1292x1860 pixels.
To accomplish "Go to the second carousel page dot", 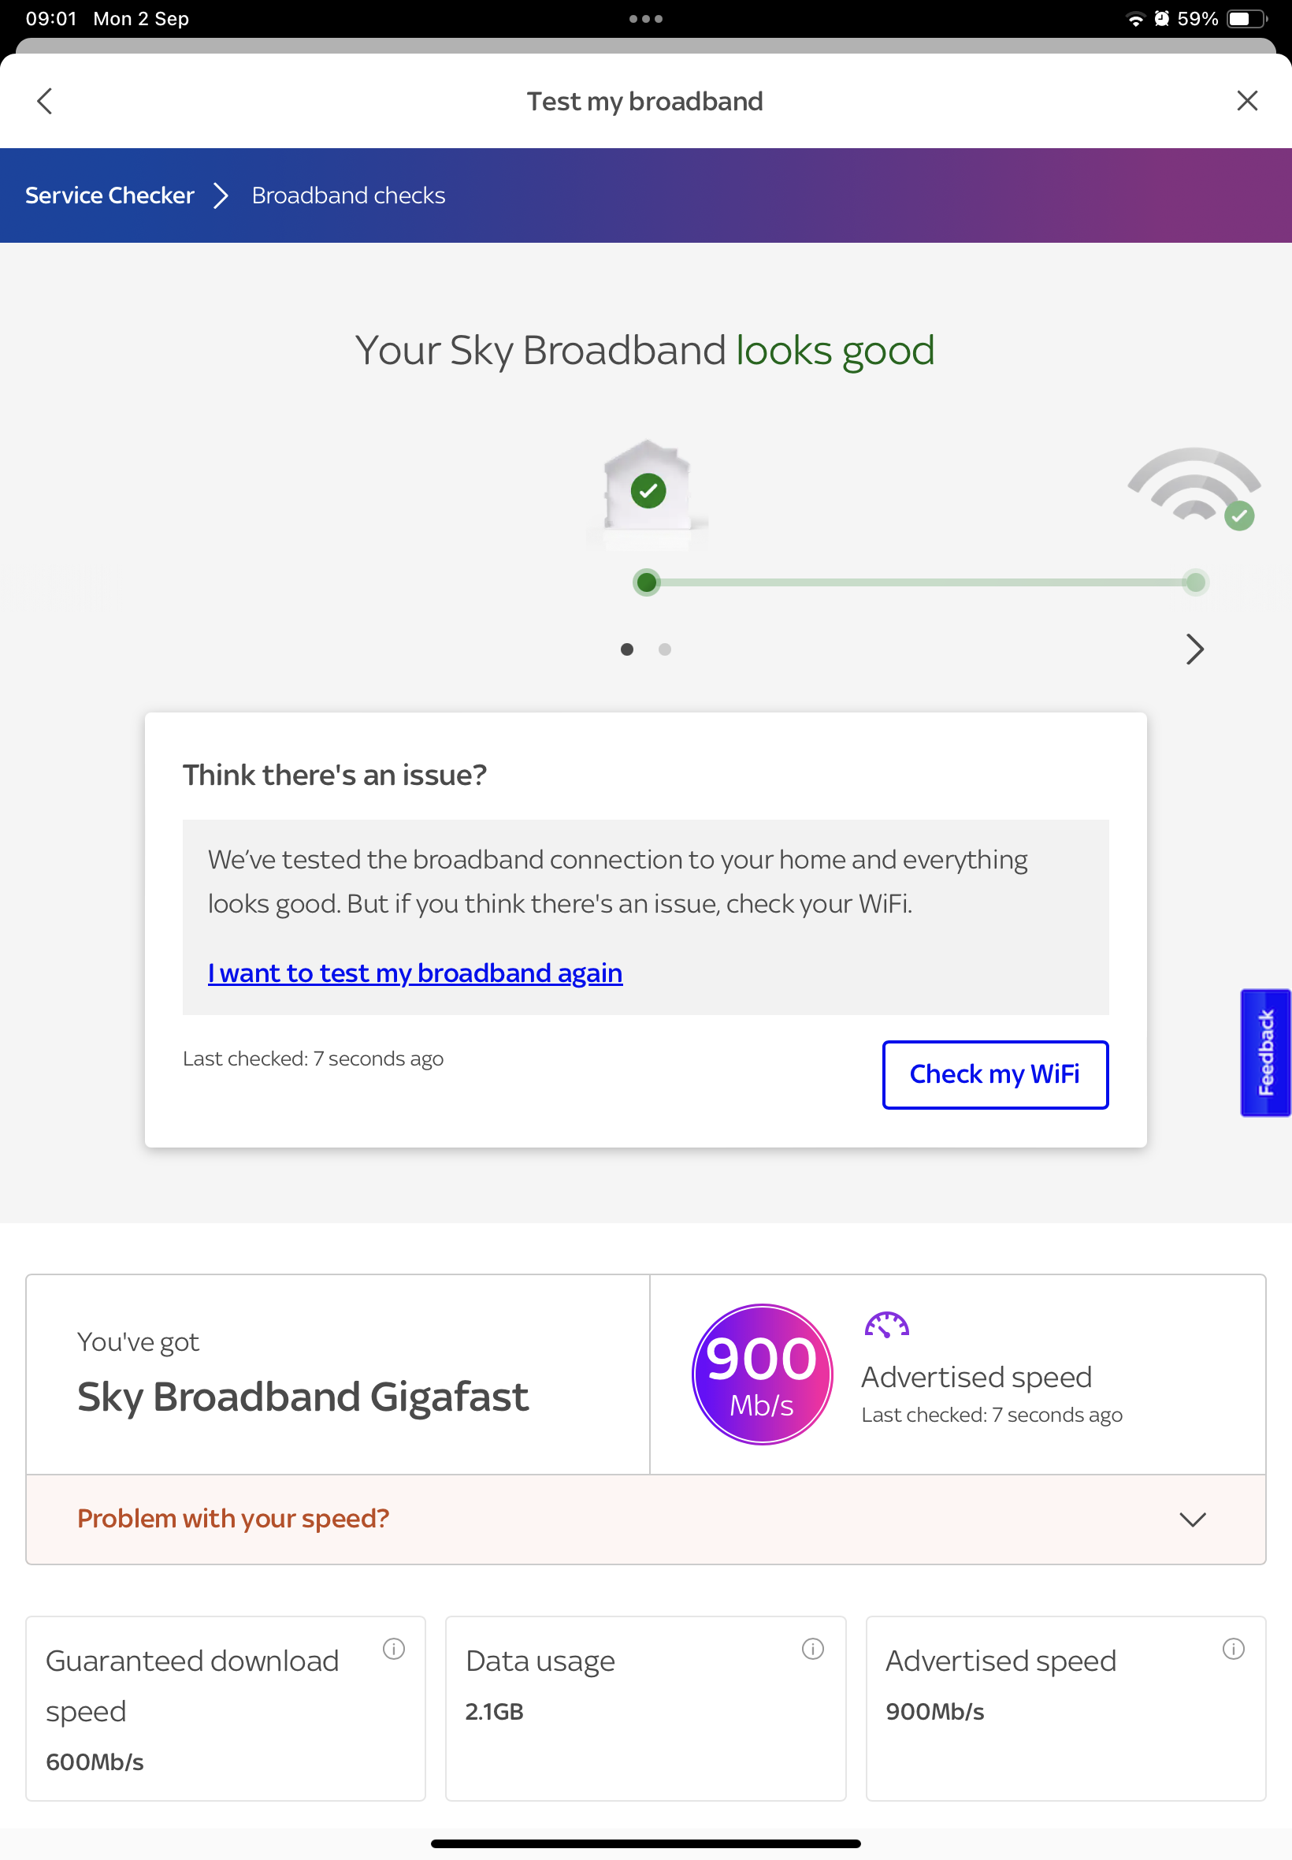I will (x=665, y=649).
